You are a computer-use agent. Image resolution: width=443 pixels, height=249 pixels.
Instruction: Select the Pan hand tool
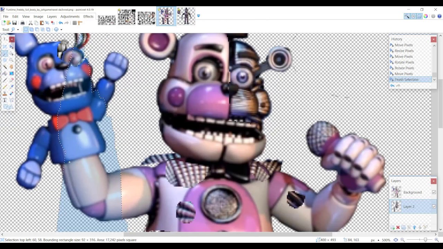point(11,66)
